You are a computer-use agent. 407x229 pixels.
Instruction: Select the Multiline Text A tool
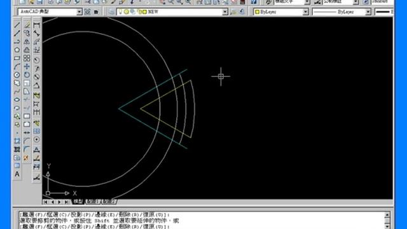(x=17, y=174)
